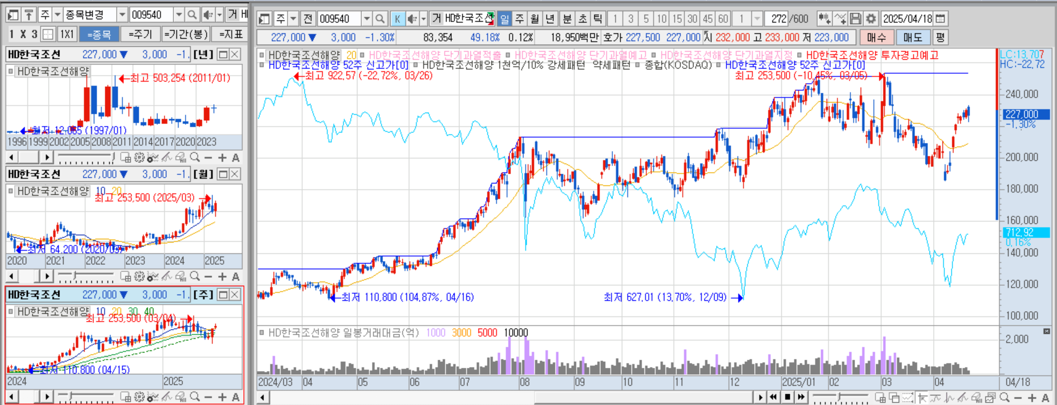1057x405 pixels.
Task: Click the main chart playback rewind button
Action: coord(774,397)
